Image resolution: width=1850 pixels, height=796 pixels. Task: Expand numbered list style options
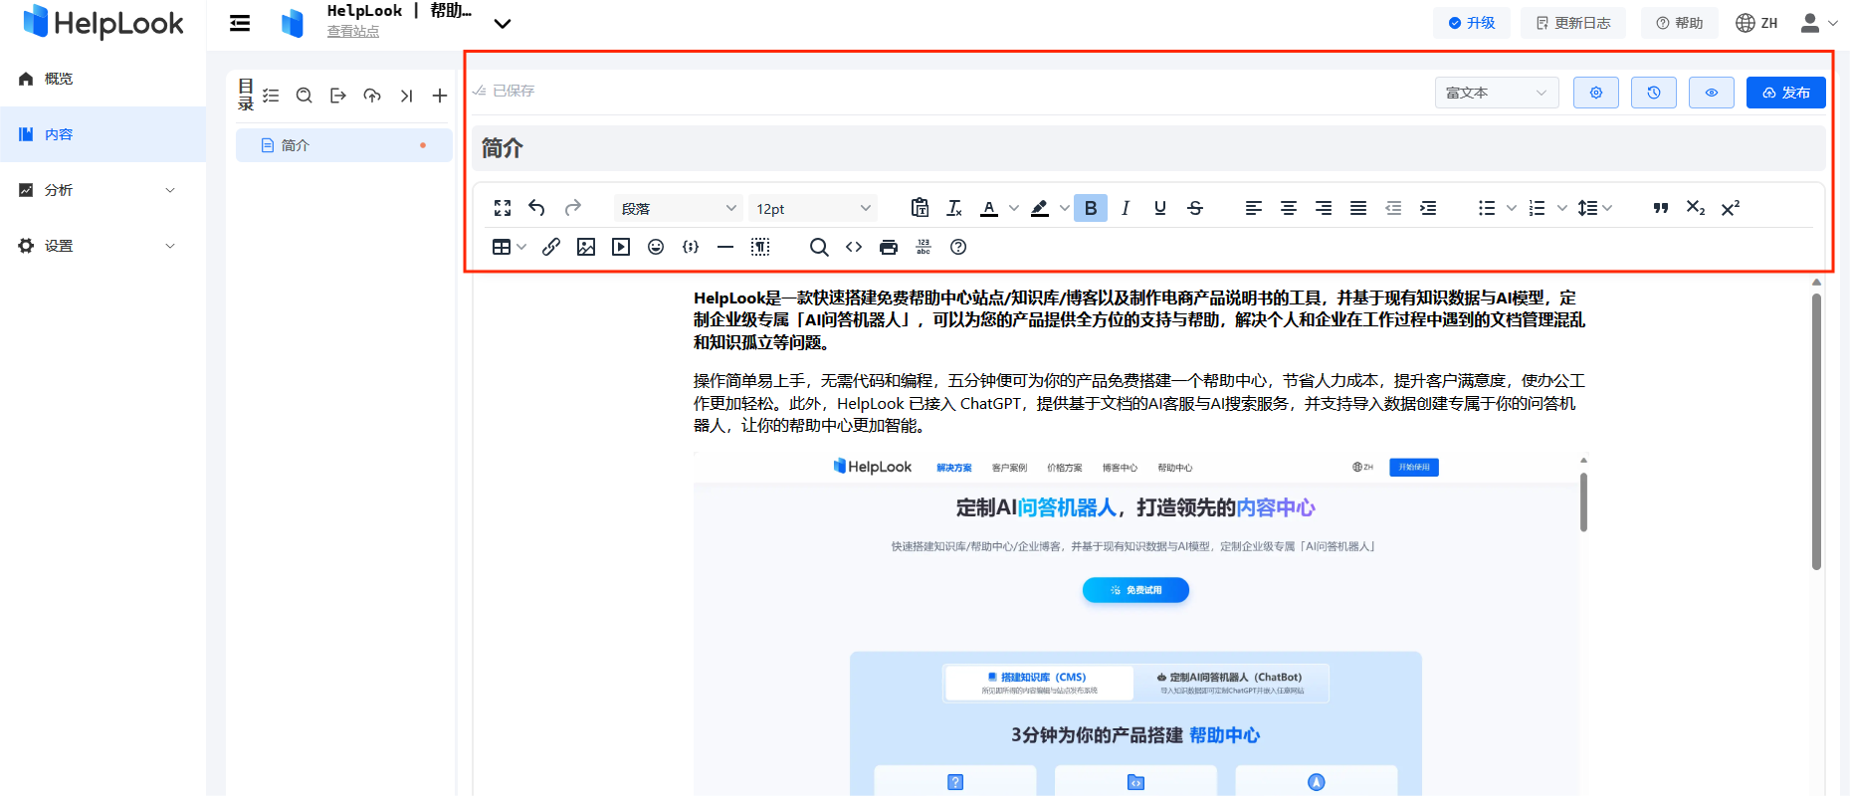1562,208
